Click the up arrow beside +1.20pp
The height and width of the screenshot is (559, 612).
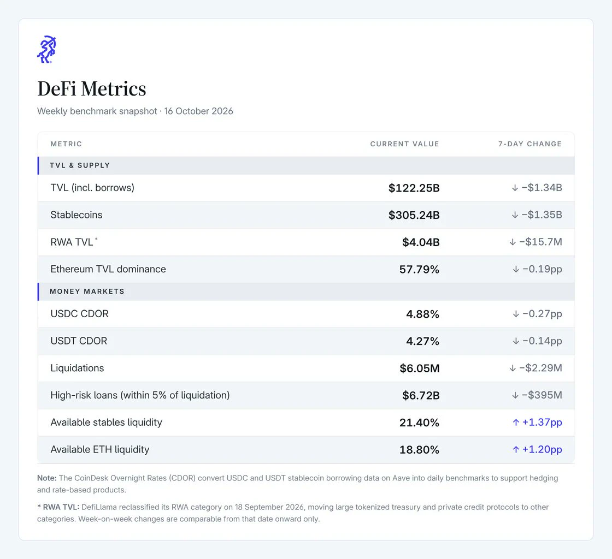[x=516, y=450]
